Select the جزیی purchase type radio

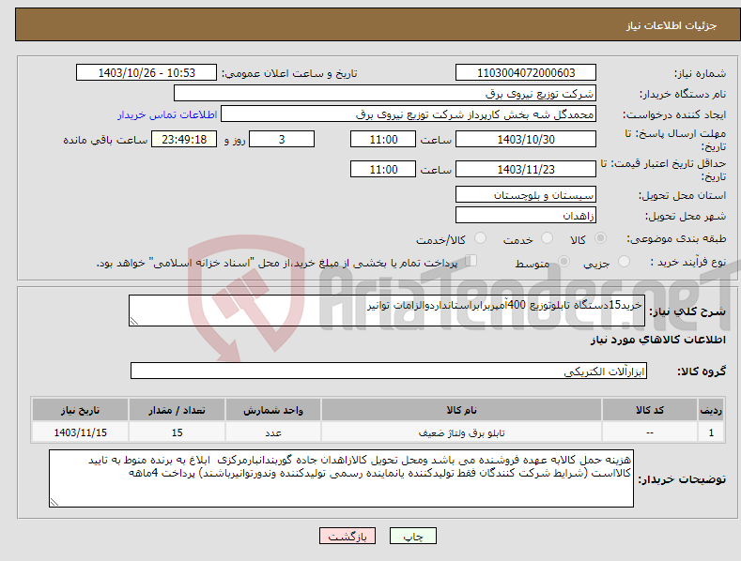[x=624, y=261]
